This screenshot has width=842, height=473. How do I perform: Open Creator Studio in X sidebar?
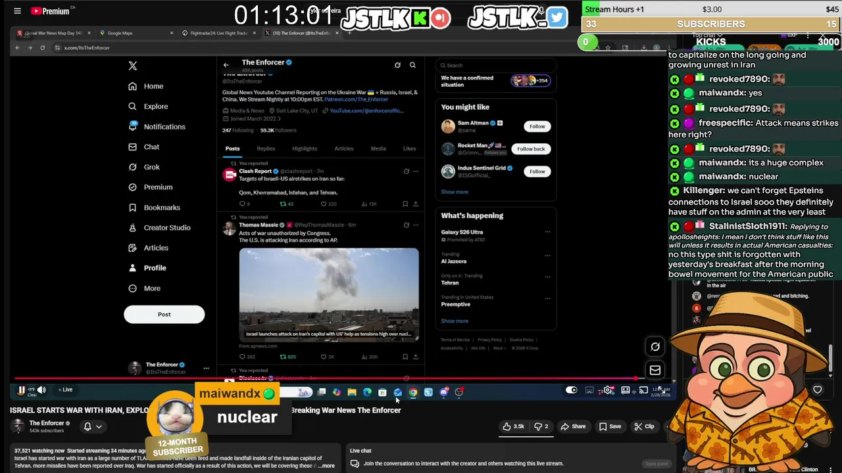(x=159, y=228)
